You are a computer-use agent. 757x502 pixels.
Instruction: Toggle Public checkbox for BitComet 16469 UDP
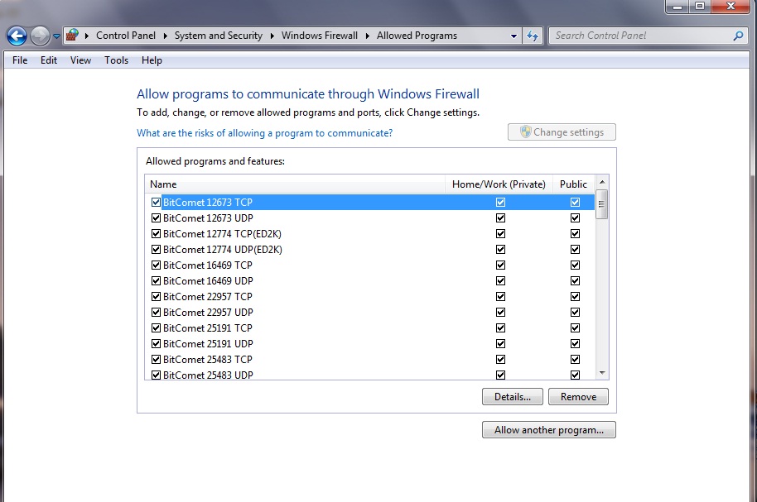(x=575, y=280)
